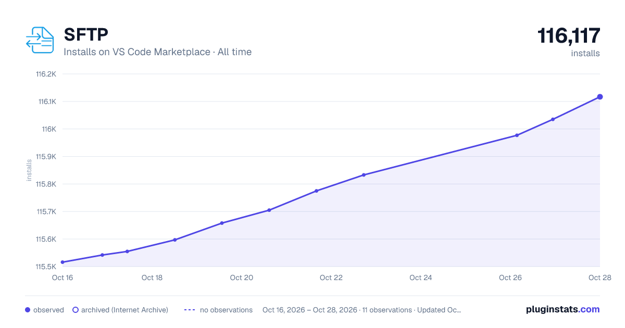Click the 116.2K y-axis label
The height and width of the screenshot is (328, 625).
click(x=46, y=74)
